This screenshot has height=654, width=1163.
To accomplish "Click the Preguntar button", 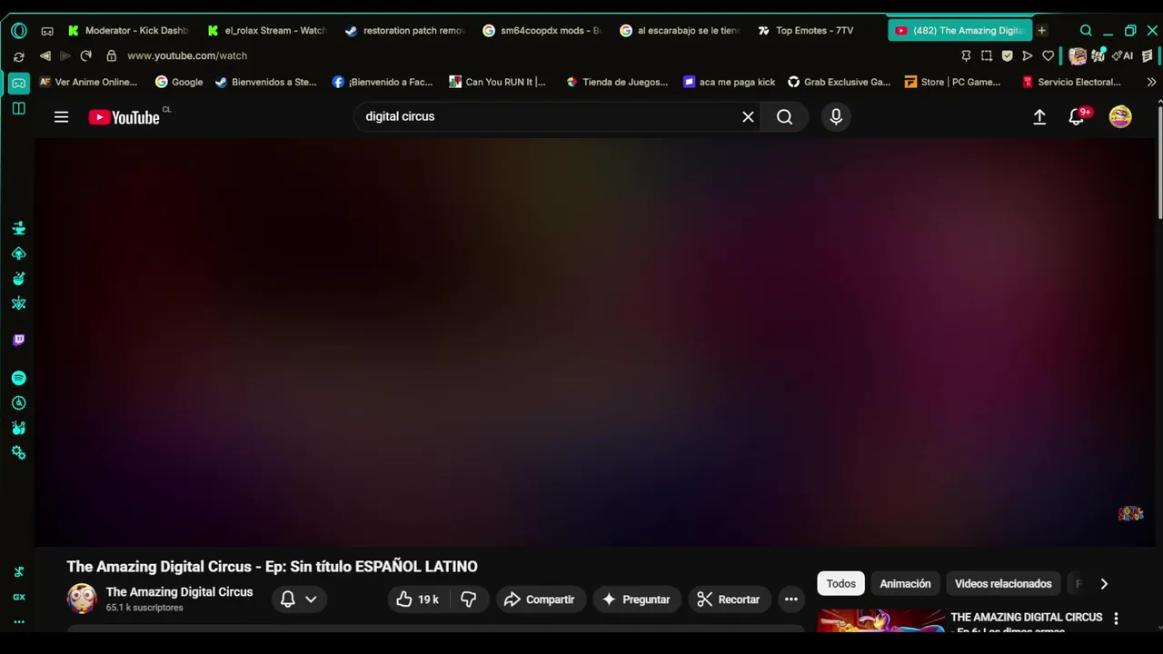I will tap(637, 599).
